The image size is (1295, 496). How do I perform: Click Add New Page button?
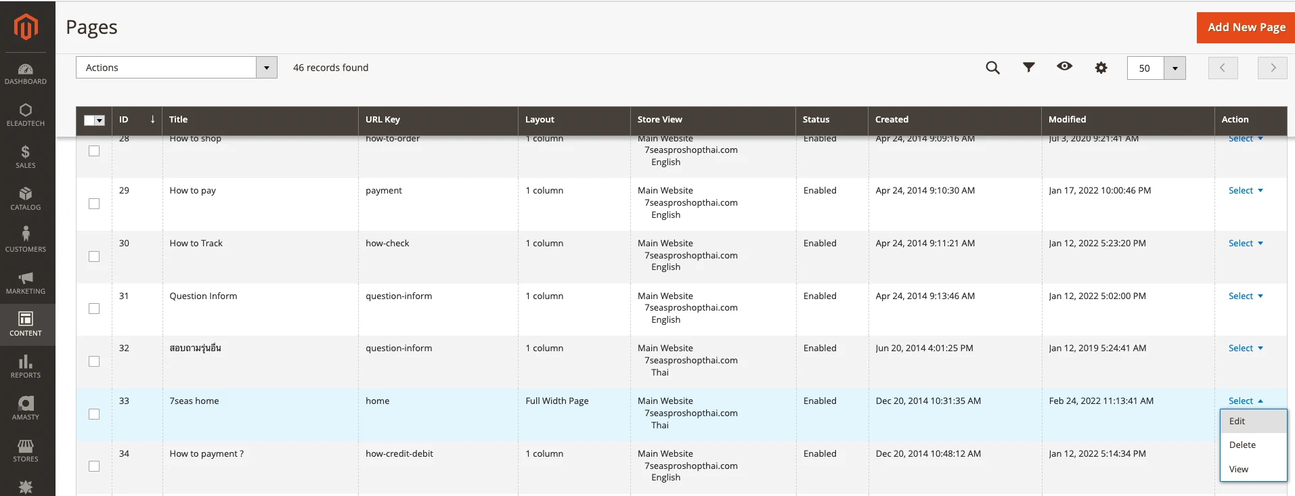click(x=1246, y=28)
